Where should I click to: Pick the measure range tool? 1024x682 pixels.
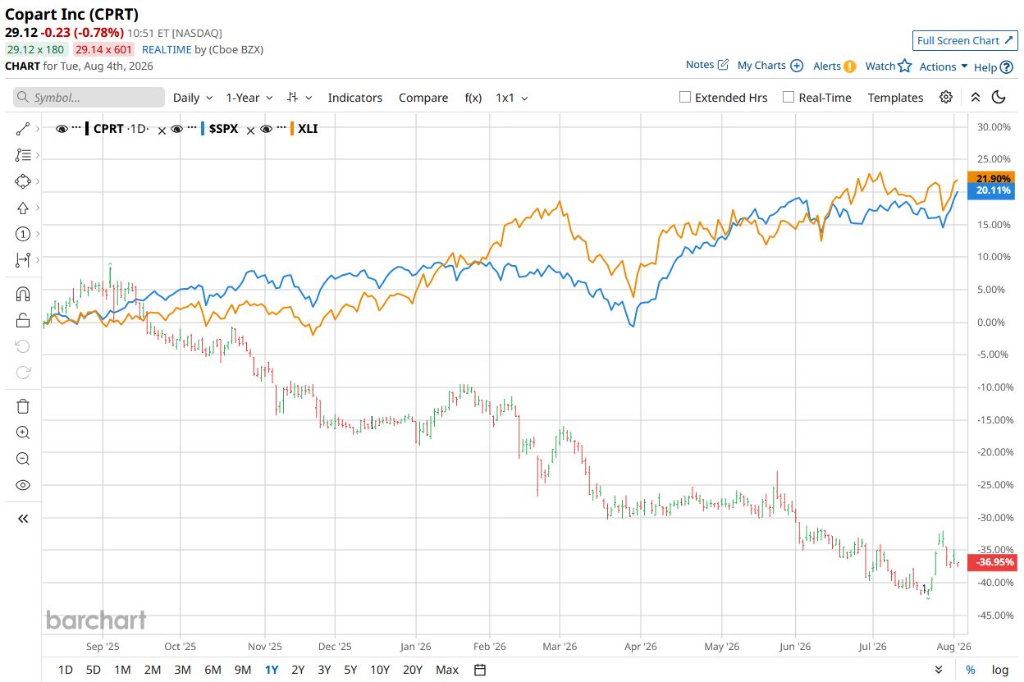(23, 260)
